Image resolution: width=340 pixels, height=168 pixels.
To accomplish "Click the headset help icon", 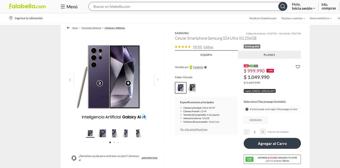I will click(74, 158).
